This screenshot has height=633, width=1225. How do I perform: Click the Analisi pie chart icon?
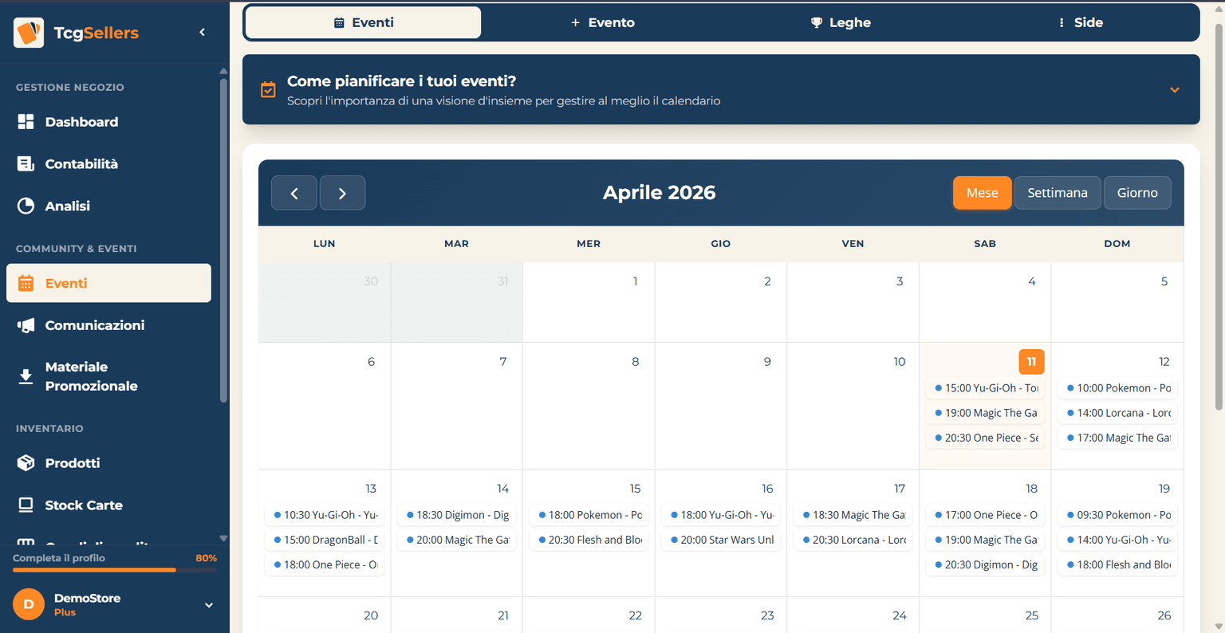pyautogui.click(x=26, y=206)
